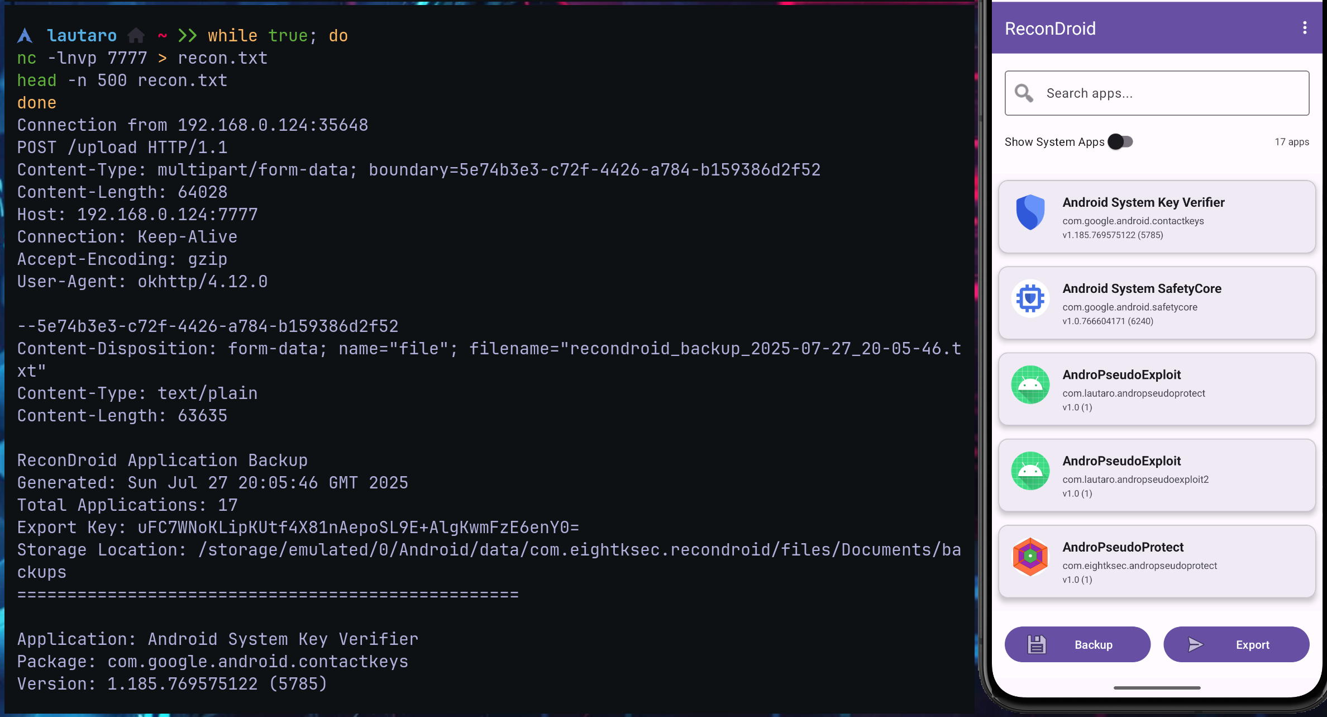The image size is (1327, 717).
Task: Click the Show System Apps label
Action: [x=1054, y=142]
